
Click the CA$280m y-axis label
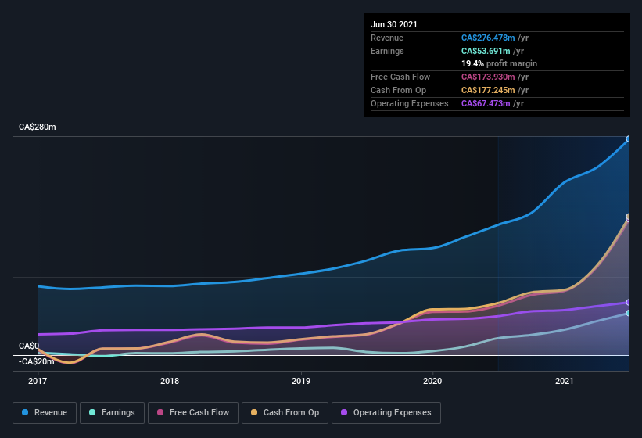[38, 127]
